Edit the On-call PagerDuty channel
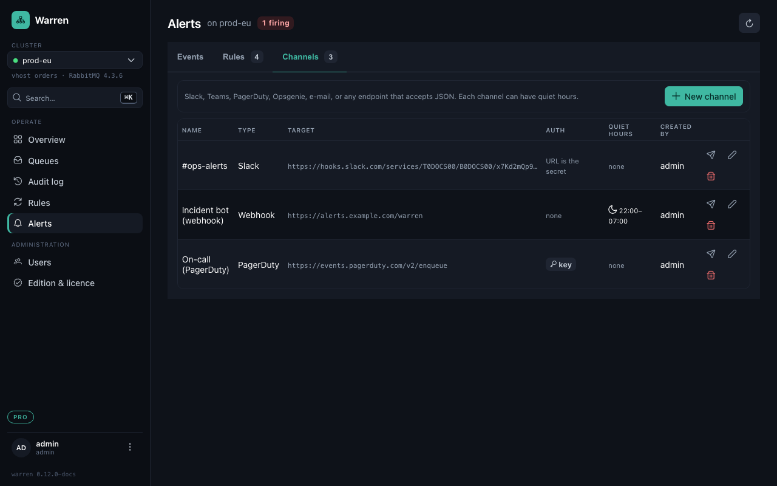The image size is (777, 486). pos(732,254)
